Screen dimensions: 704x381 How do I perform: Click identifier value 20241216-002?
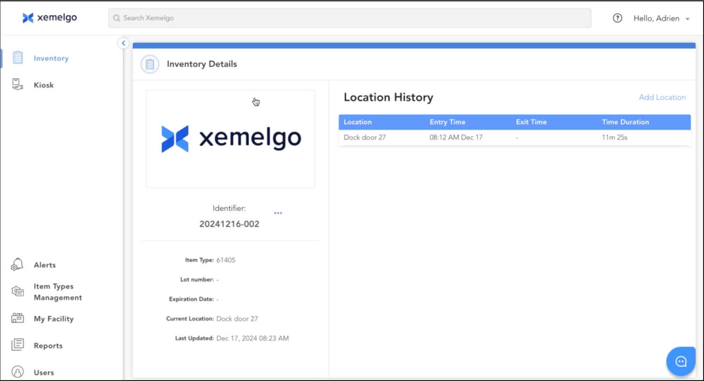pyautogui.click(x=229, y=224)
